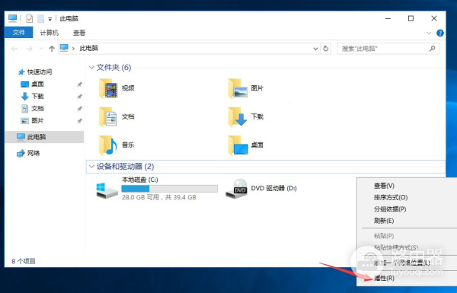The image size is (457, 293).
Task: Click the pin icon beside sidebar 下载
Action: (79, 97)
